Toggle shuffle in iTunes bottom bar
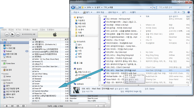 tap(12, 106)
